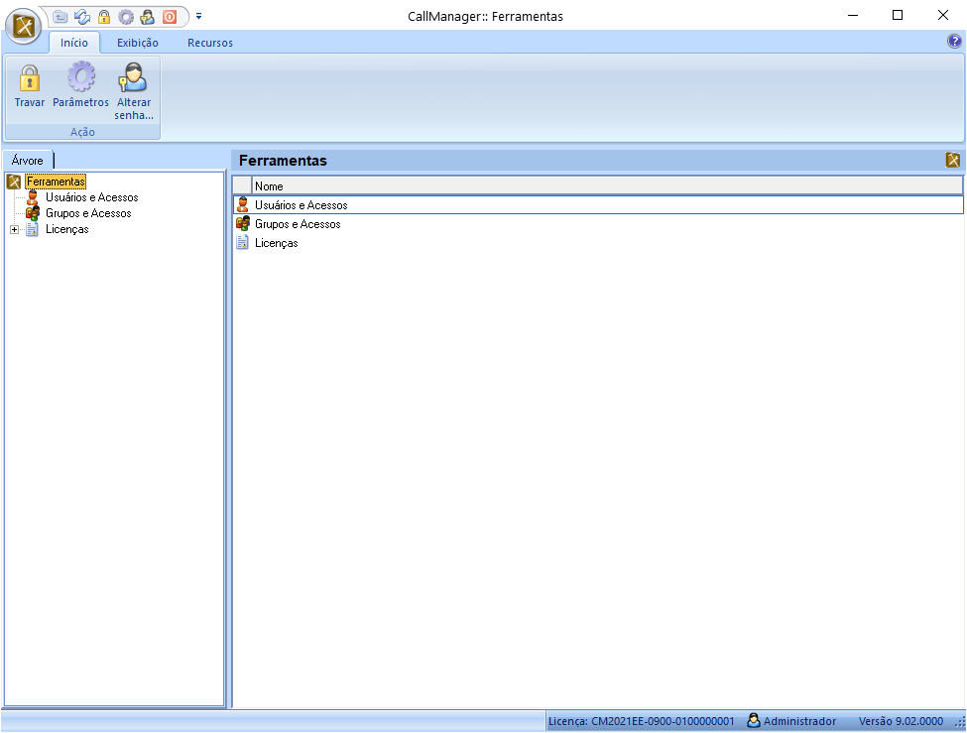Viewport: 967px width, 733px height.
Task: Click the group icon beside tree Grupos e Acessos
Action: point(33,213)
